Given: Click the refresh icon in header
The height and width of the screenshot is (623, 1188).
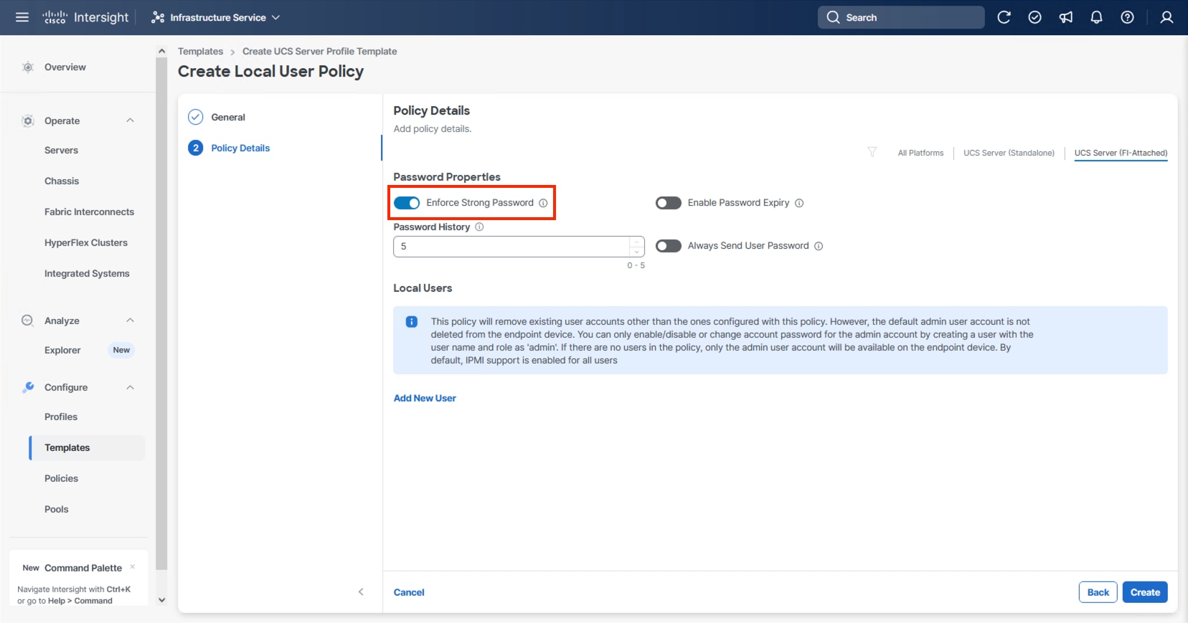Looking at the screenshot, I should [1004, 17].
